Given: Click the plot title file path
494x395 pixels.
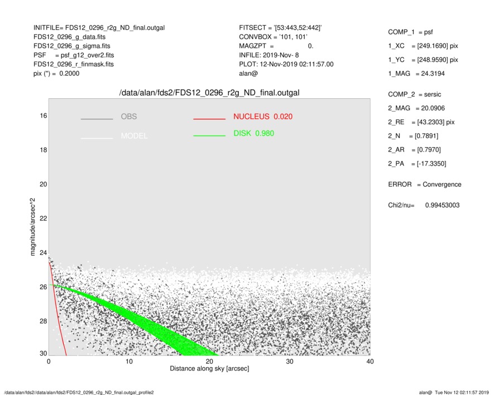Looking at the screenshot, I should pos(209,93).
